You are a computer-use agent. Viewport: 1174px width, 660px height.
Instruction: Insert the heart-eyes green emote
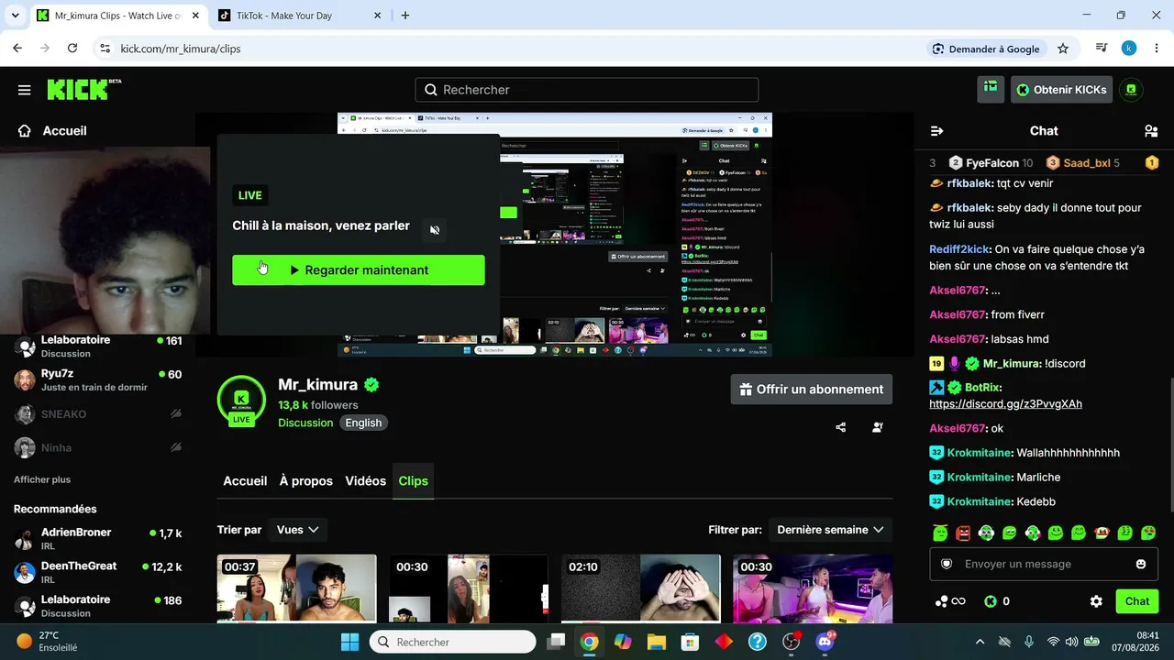[1148, 533]
